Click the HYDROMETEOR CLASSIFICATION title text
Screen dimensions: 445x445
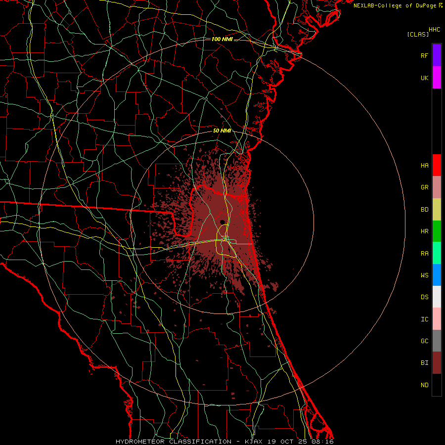click(x=174, y=442)
